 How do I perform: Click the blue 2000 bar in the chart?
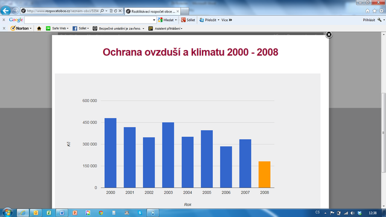(110, 153)
